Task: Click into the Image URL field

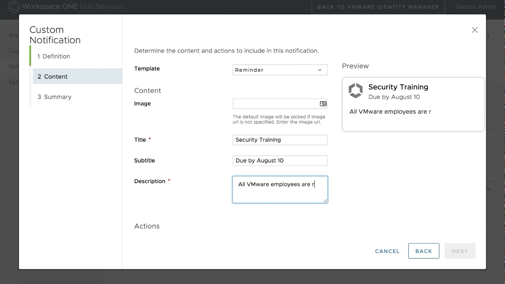Action: tap(275, 104)
